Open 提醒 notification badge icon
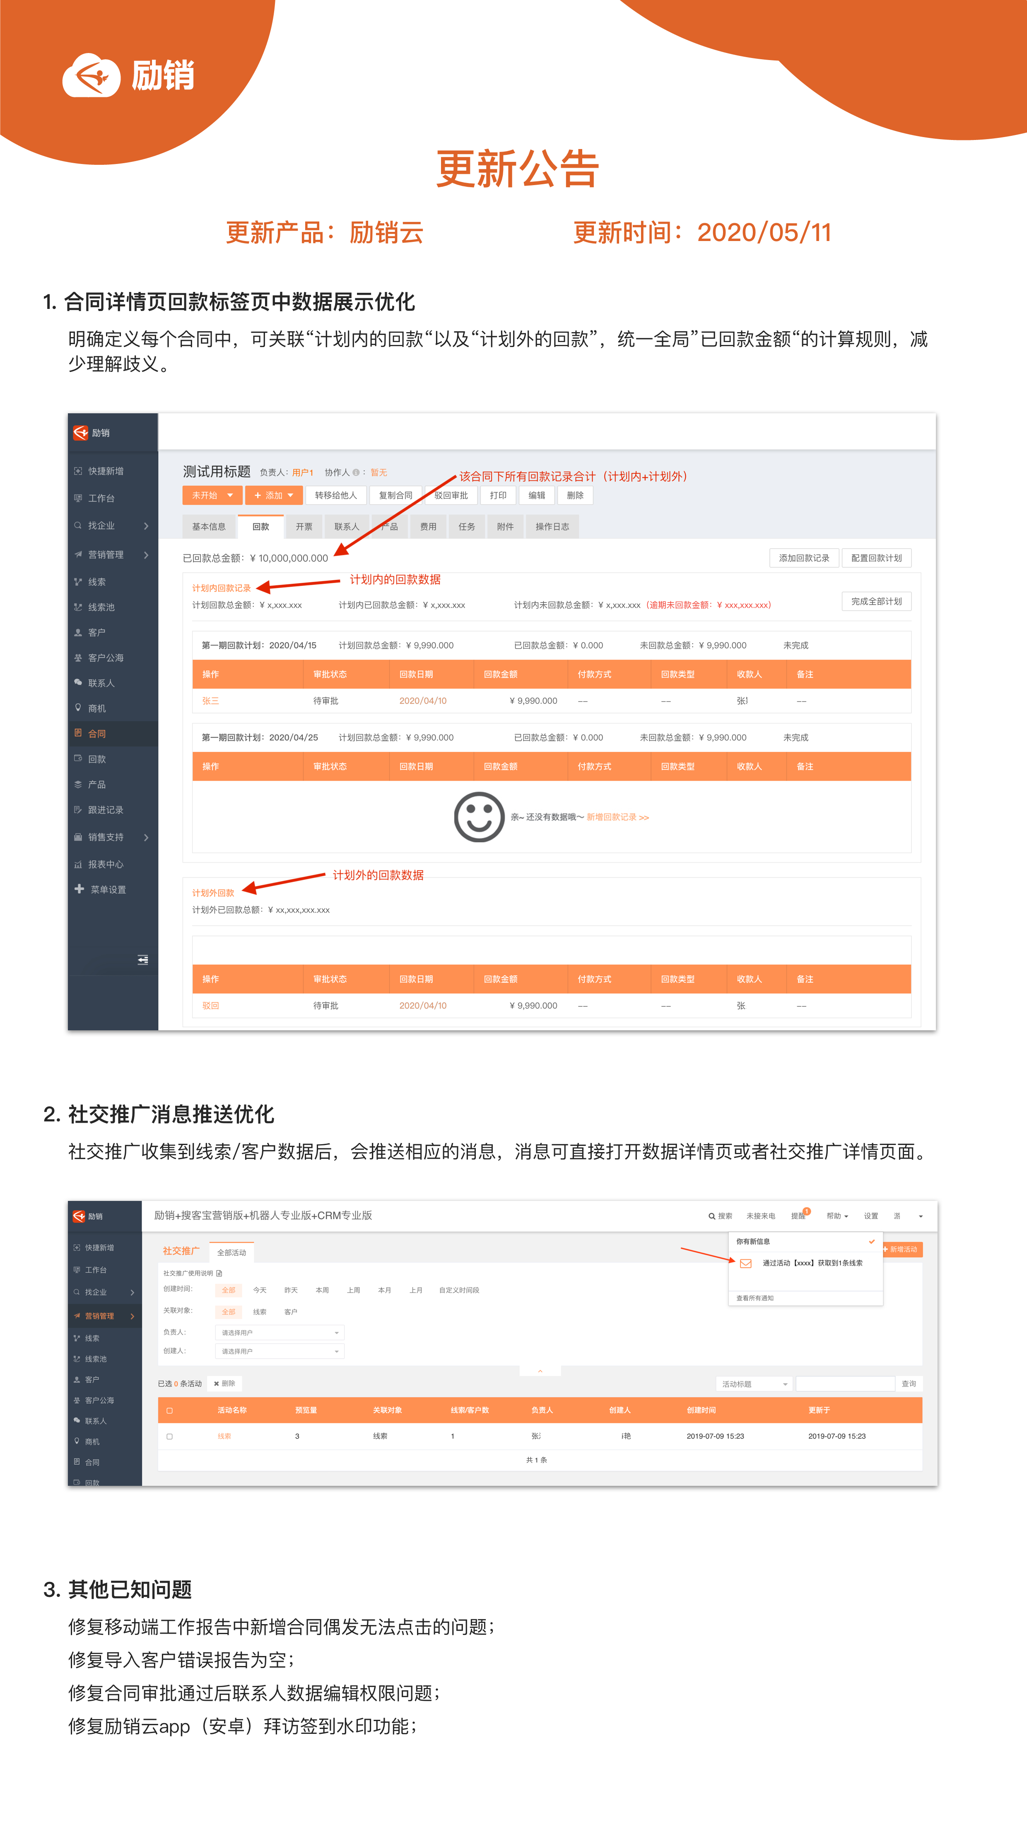The image size is (1027, 1837). (x=806, y=1212)
